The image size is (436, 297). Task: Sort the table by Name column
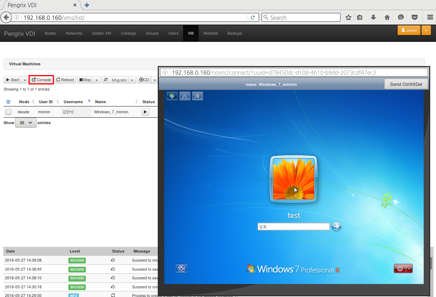(116, 102)
